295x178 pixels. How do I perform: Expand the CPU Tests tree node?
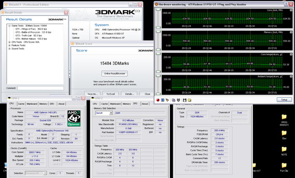point(9,42)
